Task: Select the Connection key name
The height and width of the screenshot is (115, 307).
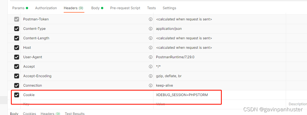Action: coord(32,85)
